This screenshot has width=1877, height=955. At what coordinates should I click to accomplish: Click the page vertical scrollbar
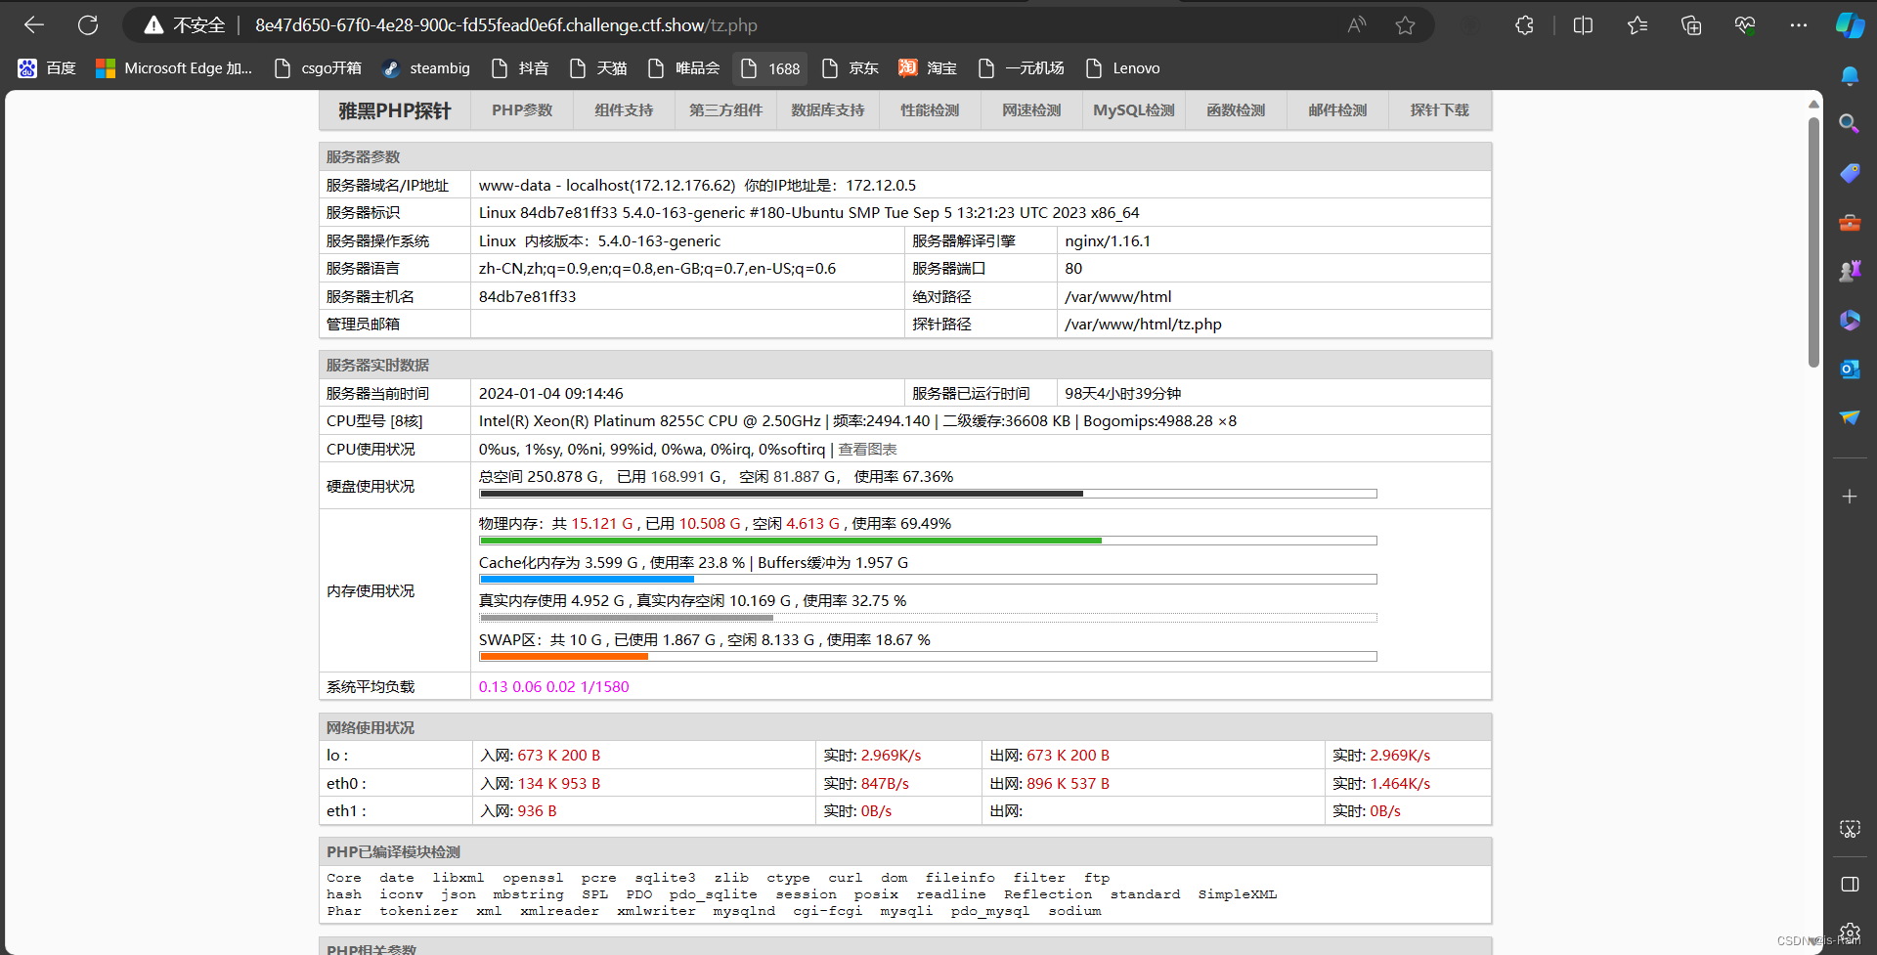coord(1813,242)
